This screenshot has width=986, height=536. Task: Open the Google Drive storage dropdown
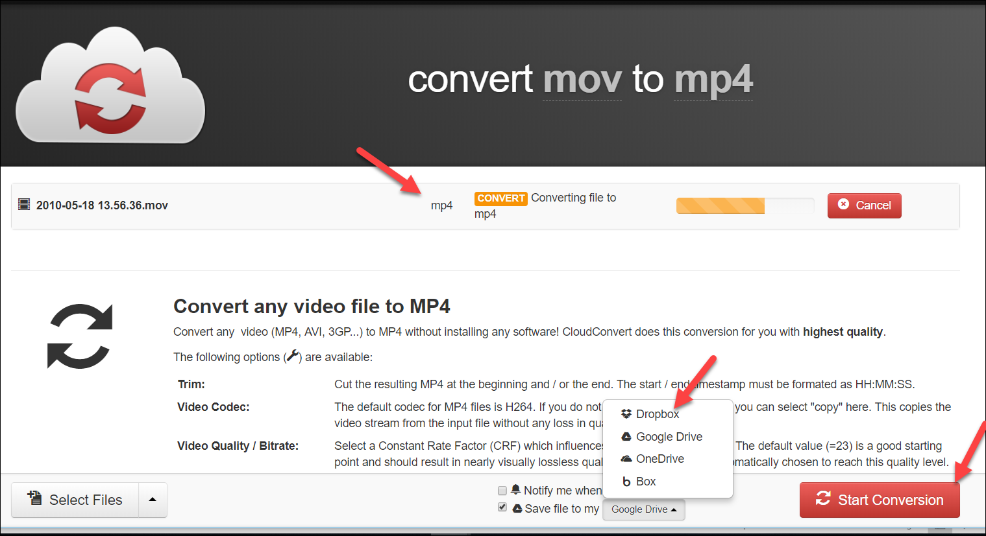[x=644, y=509]
